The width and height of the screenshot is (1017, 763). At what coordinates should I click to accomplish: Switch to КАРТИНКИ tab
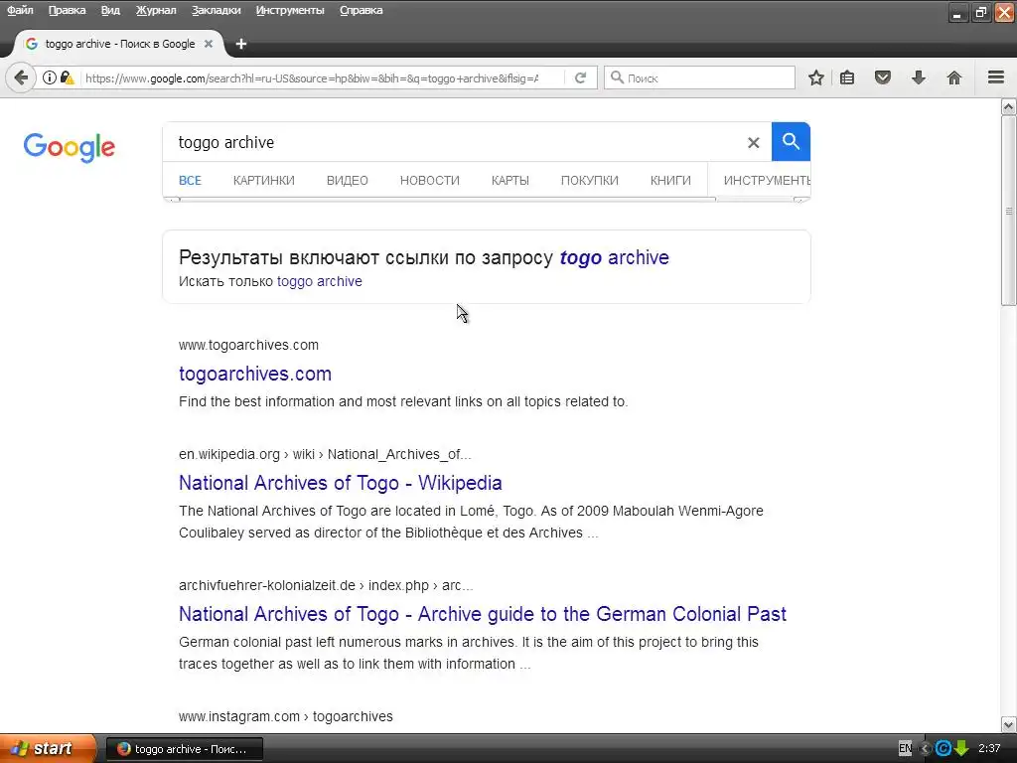(264, 181)
